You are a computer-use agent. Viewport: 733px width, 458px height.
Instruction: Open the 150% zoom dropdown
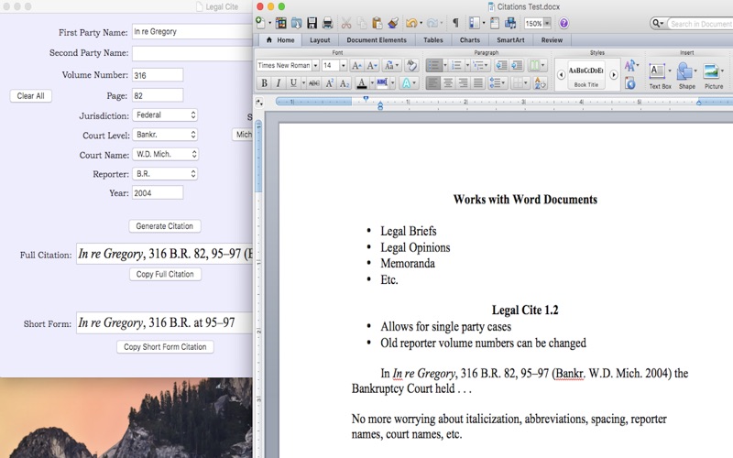tap(547, 24)
